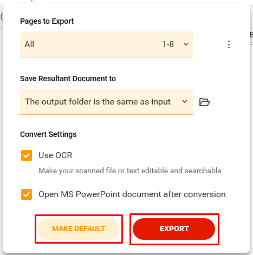Viewport: 253px width, 255px height.
Task: Open 'The output folder is the same as input' selector
Action: tap(107, 102)
